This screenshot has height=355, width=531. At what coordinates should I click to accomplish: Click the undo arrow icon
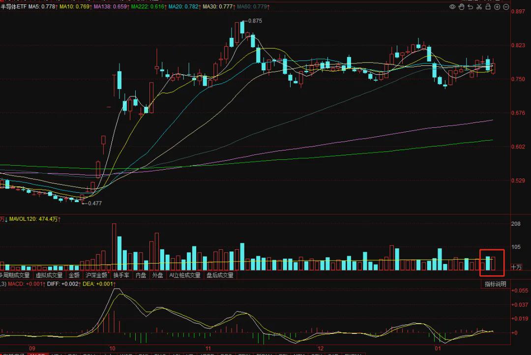[471, 7]
